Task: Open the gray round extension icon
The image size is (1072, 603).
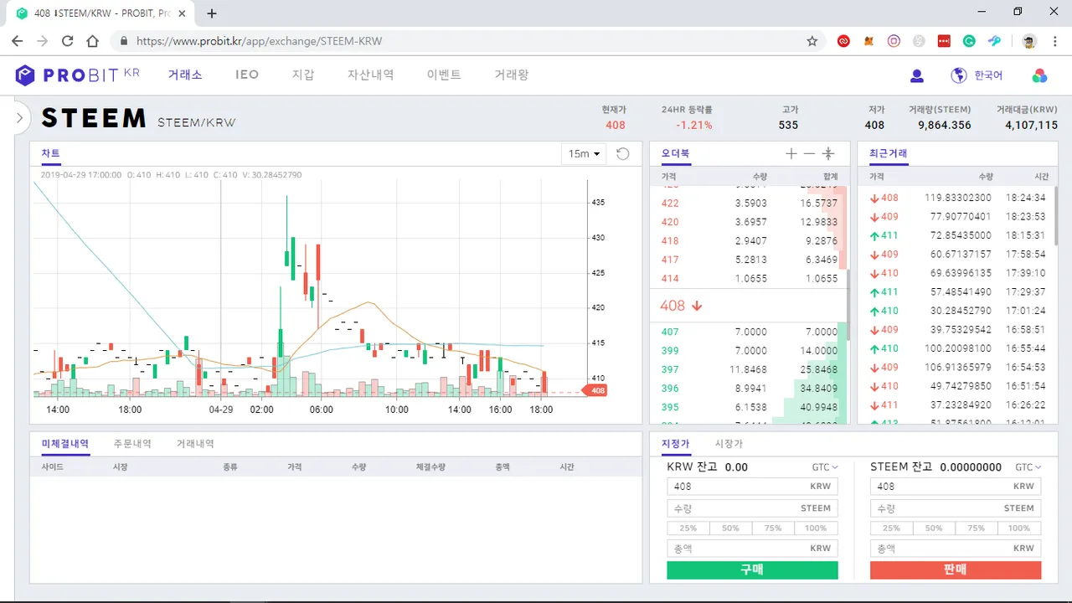Action: click(x=920, y=41)
